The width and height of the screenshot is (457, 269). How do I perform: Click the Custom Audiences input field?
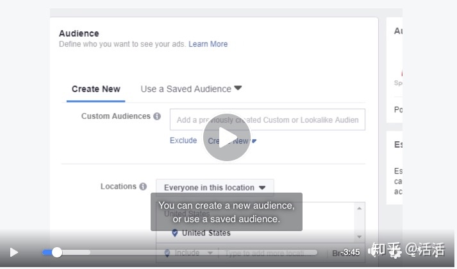tap(267, 119)
